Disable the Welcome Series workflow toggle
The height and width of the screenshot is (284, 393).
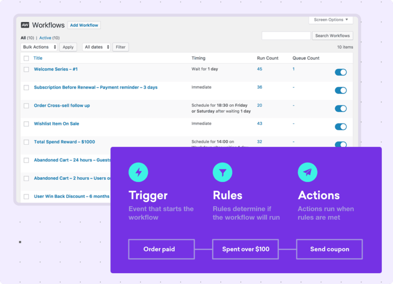point(340,72)
